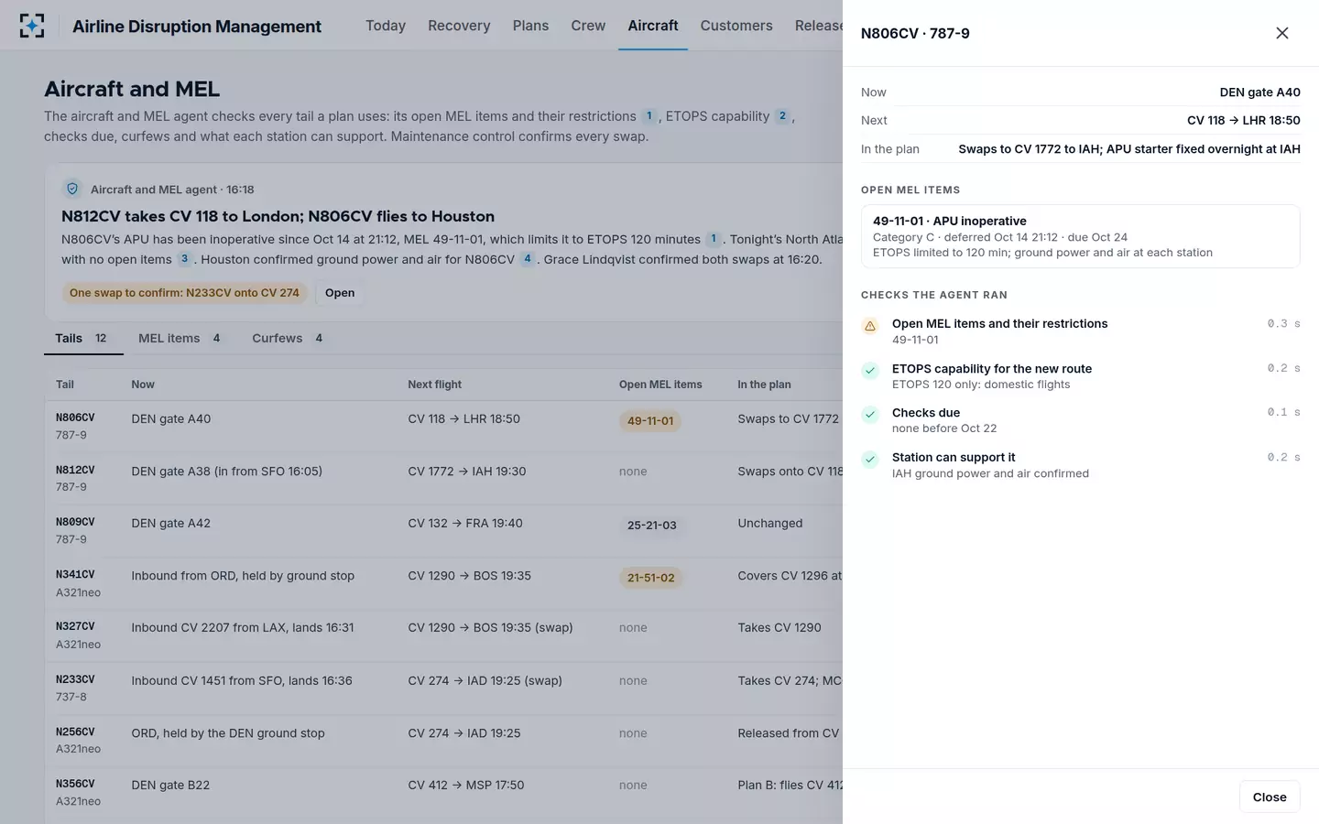This screenshot has width=1319, height=824.
Task: Go to the Today tab
Action: 386,26
